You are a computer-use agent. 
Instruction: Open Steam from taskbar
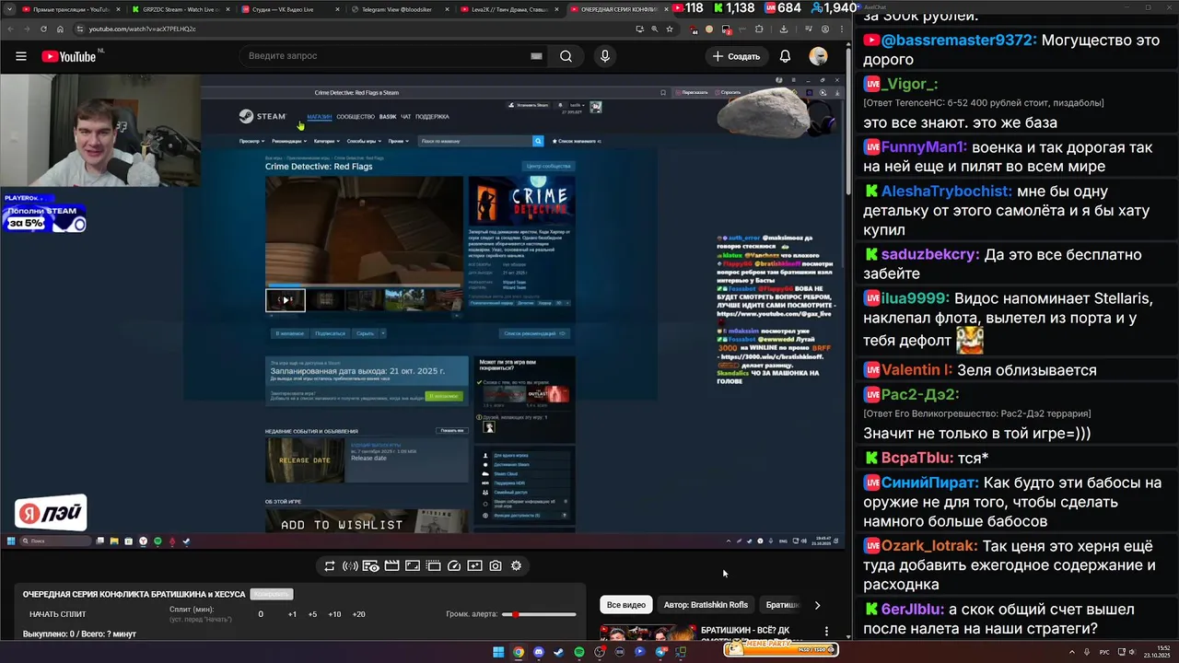point(558,652)
